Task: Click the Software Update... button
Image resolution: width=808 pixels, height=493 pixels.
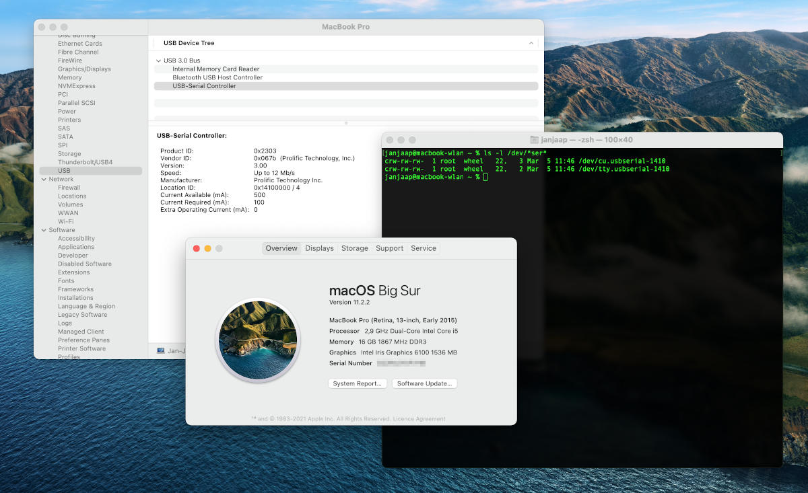Action: (x=425, y=383)
